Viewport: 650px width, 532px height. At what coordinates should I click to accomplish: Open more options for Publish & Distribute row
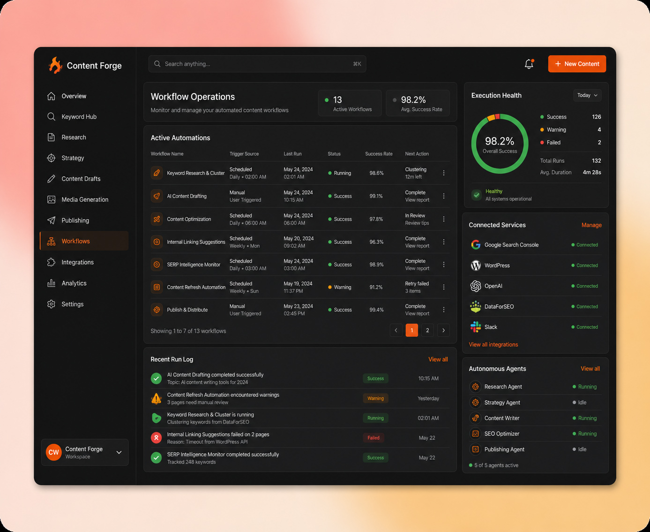point(444,310)
